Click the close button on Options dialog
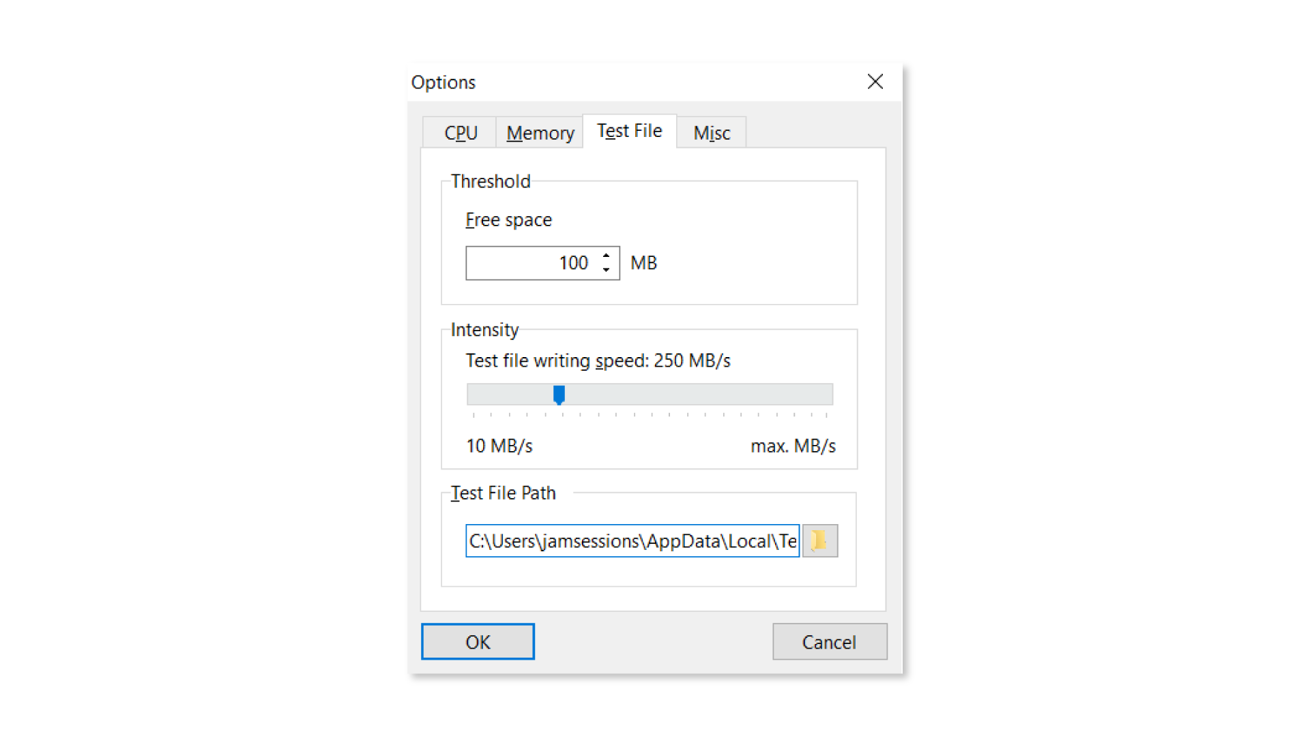Screen dimensions: 1310x736 click(x=873, y=82)
